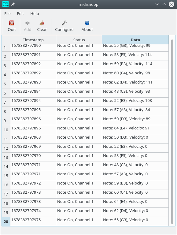The width and height of the screenshot is (177, 235).
Task: Click "Note: 60 (C4), Velocity: 0" cell
Action: 135,194
